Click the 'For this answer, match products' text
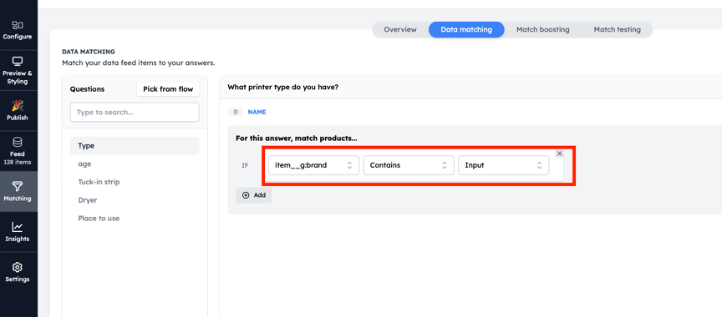The image size is (722, 317). pos(297,138)
